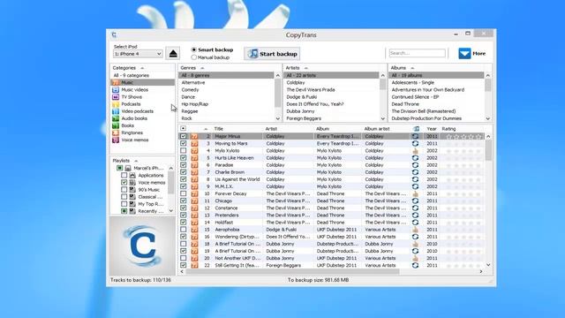565x318 pixels.
Task: Check the Classical playlist checkbox
Action: pyautogui.click(x=124, y=197)
